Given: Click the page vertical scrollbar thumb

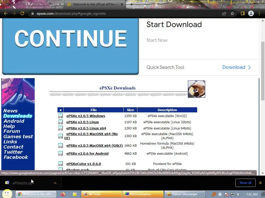Looking at the screenshot, I should tap(263, 71).
